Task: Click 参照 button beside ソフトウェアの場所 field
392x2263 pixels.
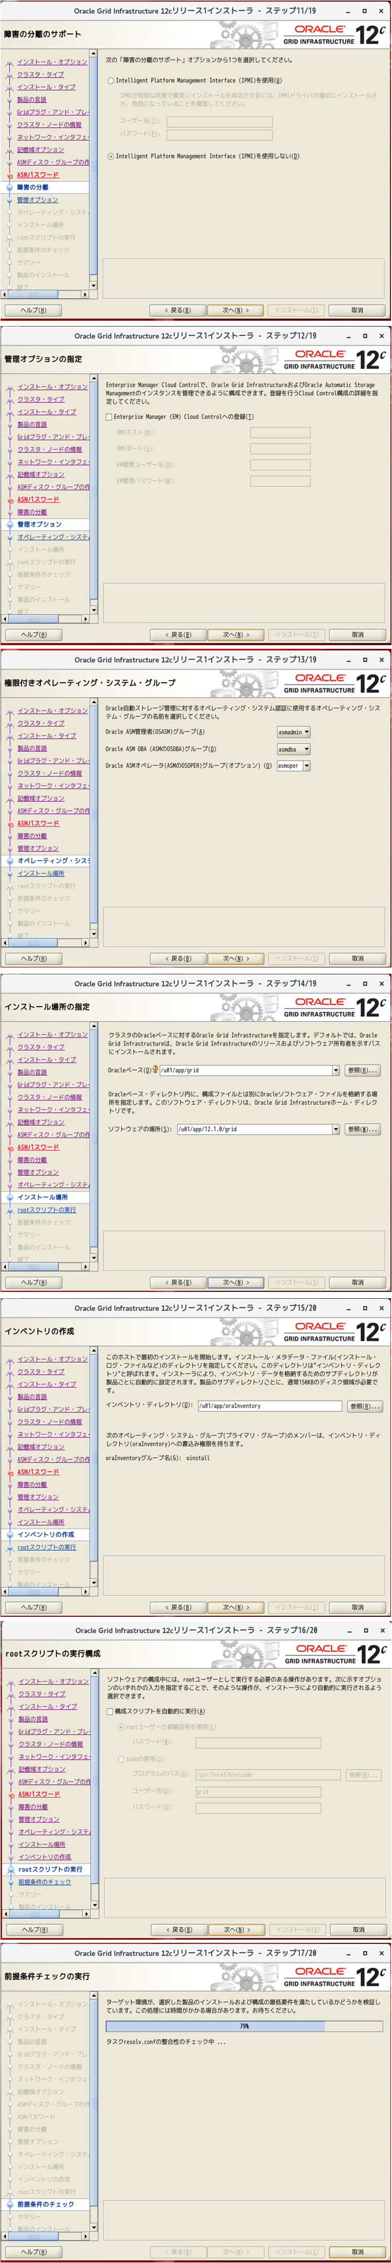Action: tap(361, 1130)
